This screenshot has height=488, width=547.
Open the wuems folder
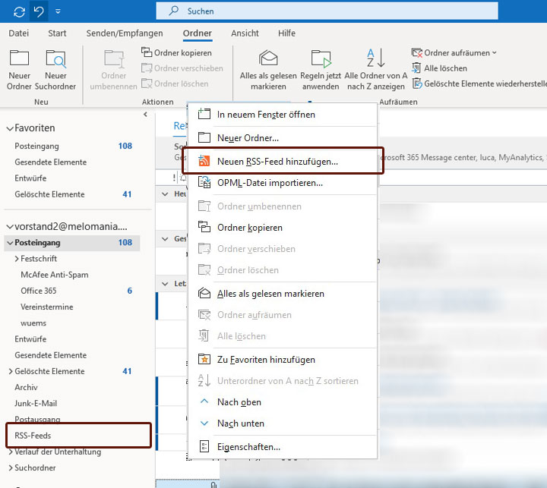pyautogui.click(x=33, y=323)
